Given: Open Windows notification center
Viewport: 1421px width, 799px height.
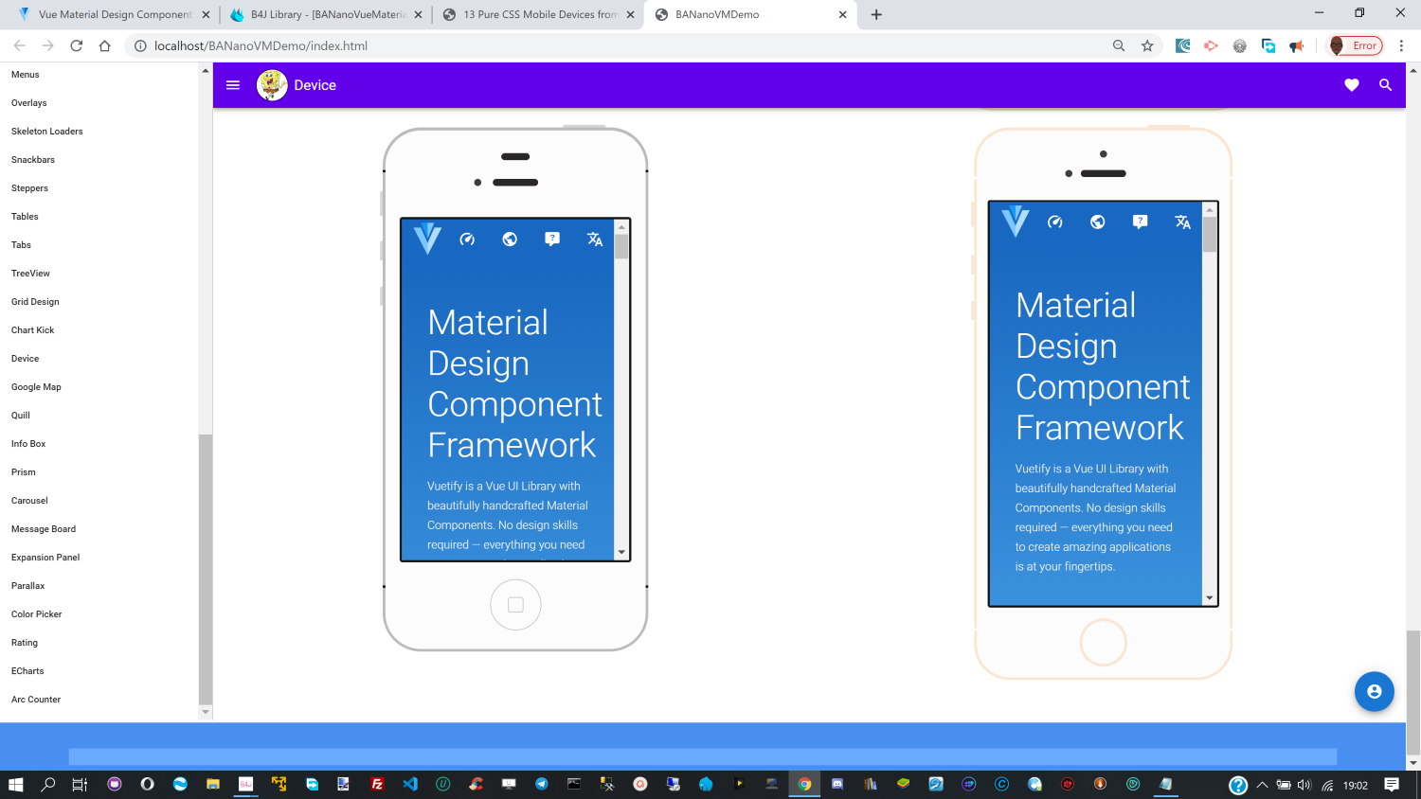Looking at the screenshot, I should click(x=1392, y=784).
